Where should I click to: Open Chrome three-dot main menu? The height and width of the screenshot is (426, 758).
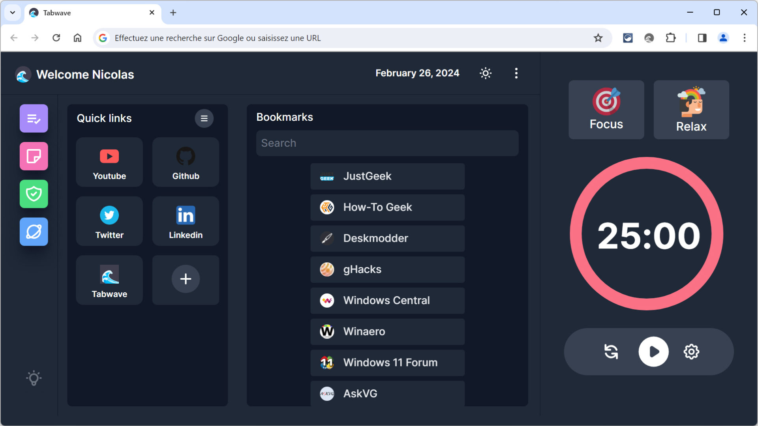pos(745,38)
